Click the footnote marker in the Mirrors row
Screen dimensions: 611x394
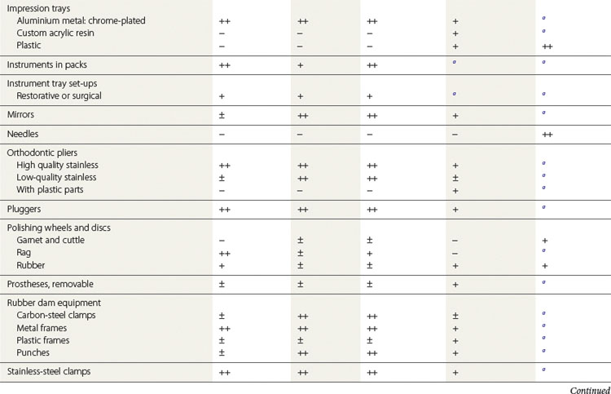(543, 113)
